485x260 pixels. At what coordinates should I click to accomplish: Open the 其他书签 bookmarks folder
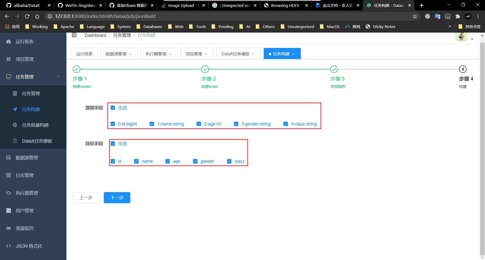click(470, 27)
